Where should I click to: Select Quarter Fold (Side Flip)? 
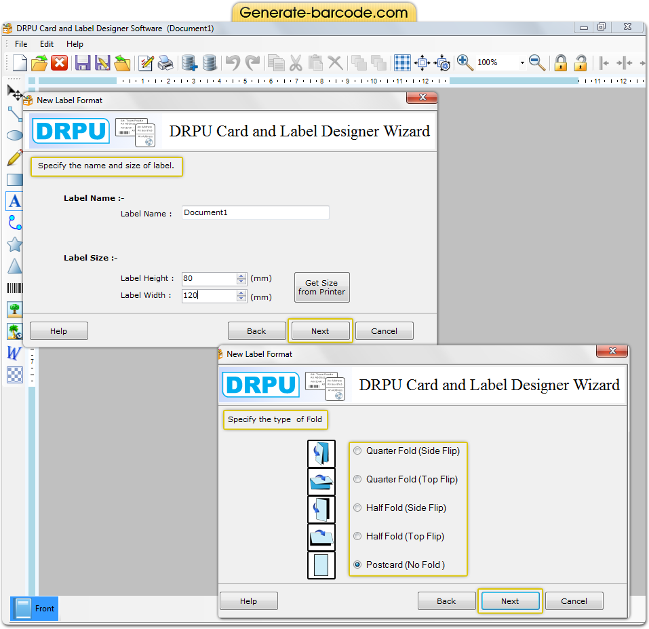[357, 451]
